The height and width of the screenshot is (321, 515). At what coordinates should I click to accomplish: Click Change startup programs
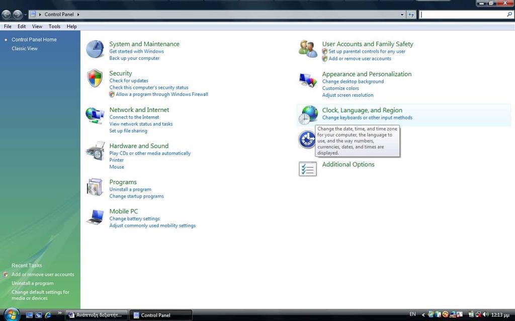point(136,196)
